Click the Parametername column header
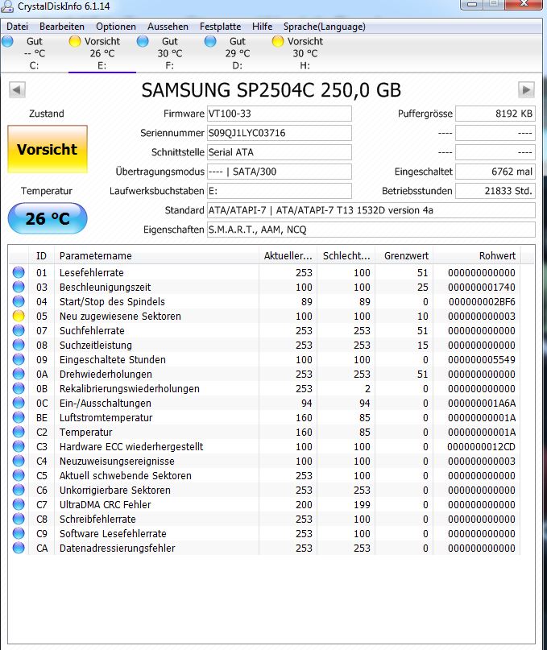547x650 pixels. point(156,256)
